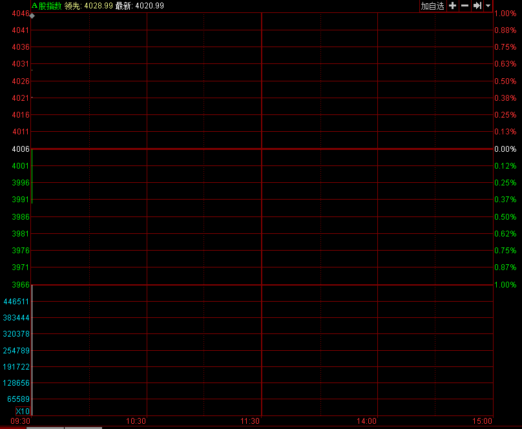The height and width of the screenshot is (429, 522).
Task: Click the gray diamond marker near 4046
Action: [32, 16]
